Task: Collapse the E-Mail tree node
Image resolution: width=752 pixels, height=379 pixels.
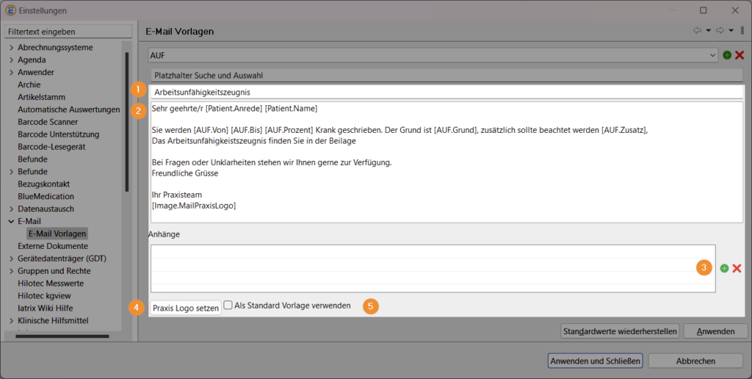Action: (11, 221)
